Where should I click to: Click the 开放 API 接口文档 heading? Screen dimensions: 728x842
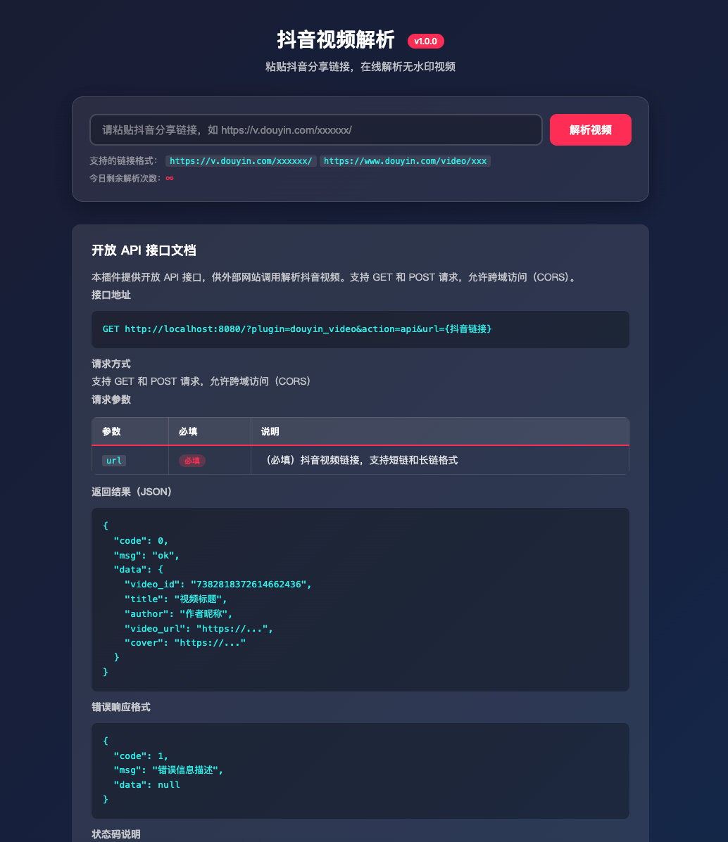point(144,250)
